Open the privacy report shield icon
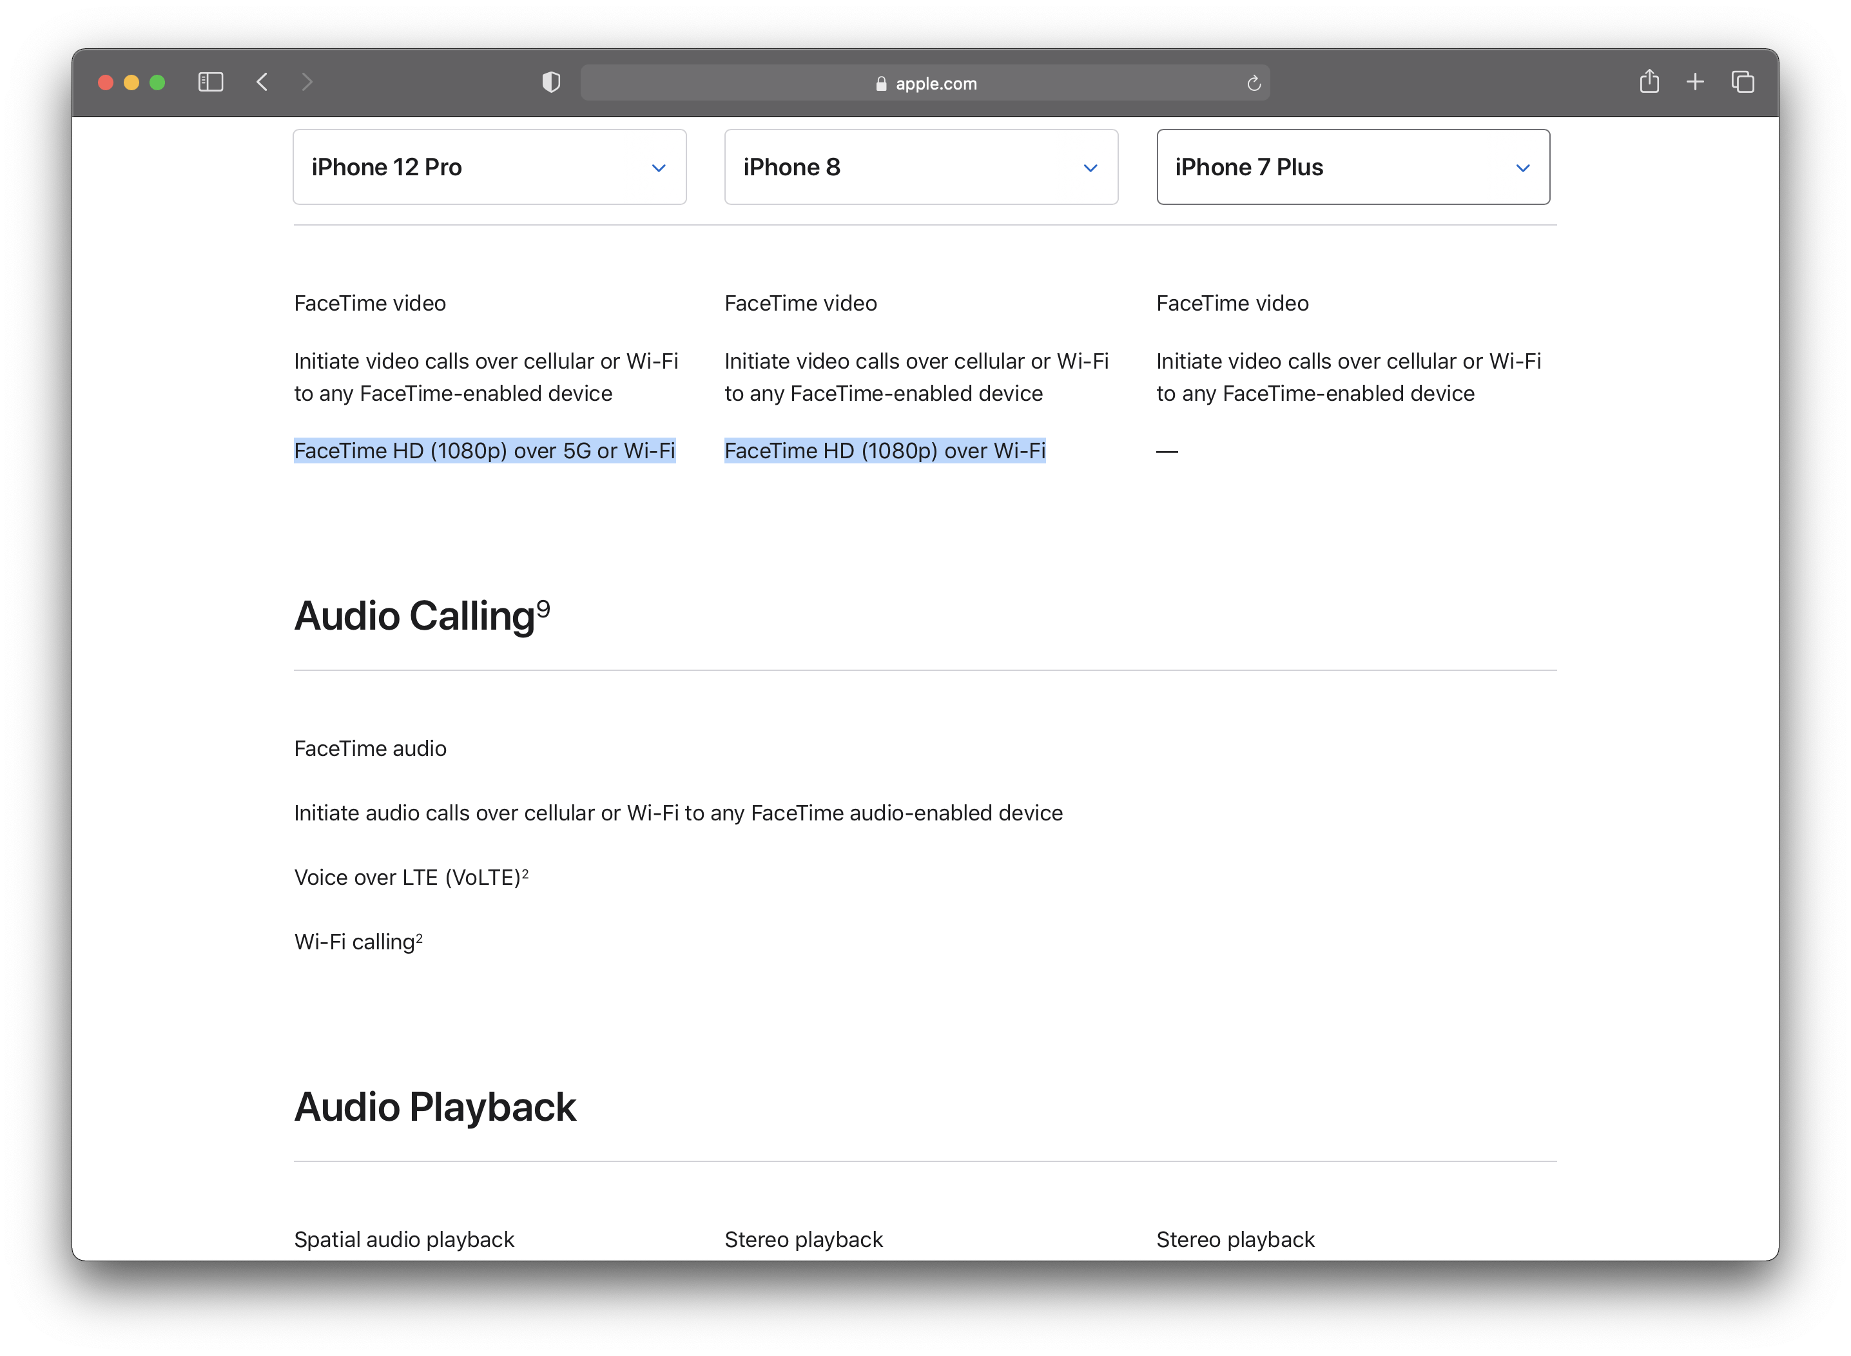Image resolution: width=1851 pixels, height=1356 pixels. [551, 82]
